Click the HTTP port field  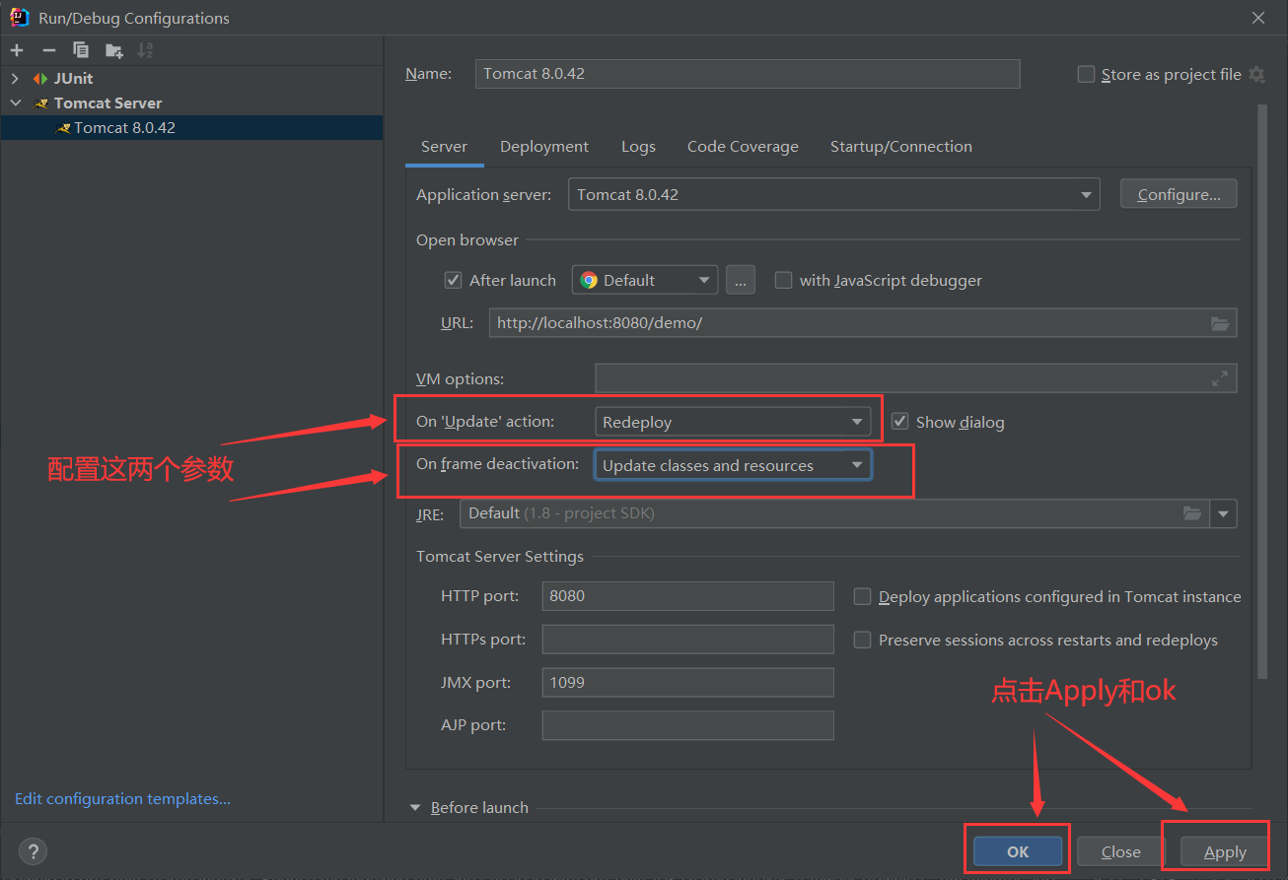pos(688,596)
